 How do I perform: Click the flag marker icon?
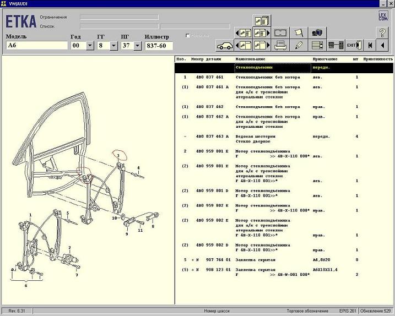tap(299, 33)
